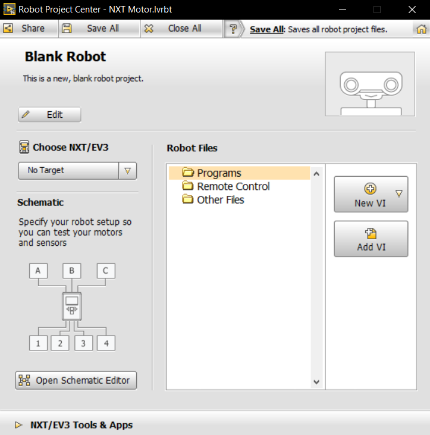Click Close All in the toolbar
Image resolution: width=430 pixels, height=435 pixels.
pos(181,29)
